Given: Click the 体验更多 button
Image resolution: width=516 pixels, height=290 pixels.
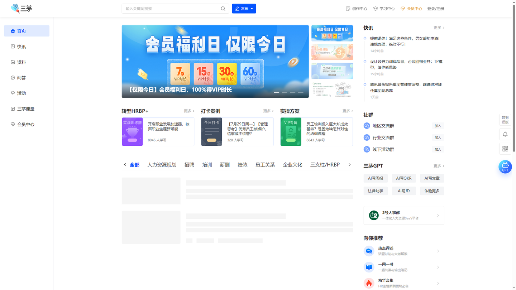Looking at the screenshot, I should [x=432, y=191].
